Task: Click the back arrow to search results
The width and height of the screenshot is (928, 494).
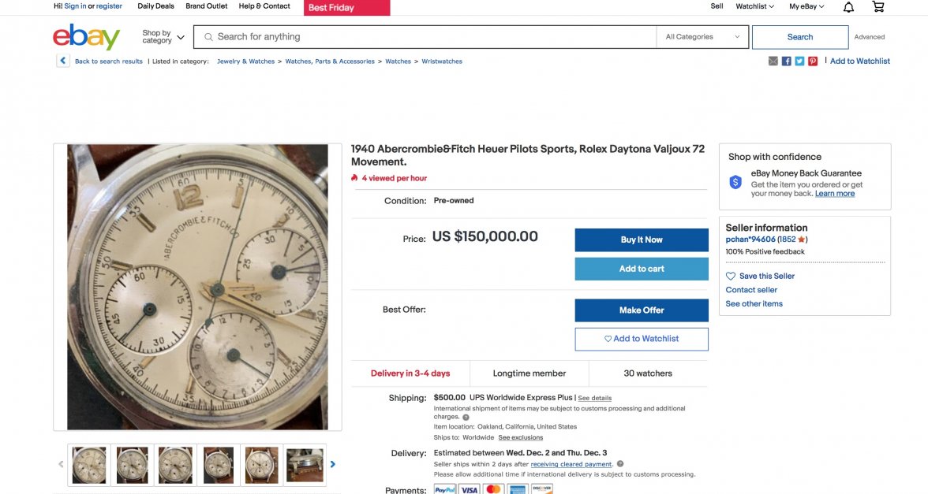Action: (x=63, y=61)
